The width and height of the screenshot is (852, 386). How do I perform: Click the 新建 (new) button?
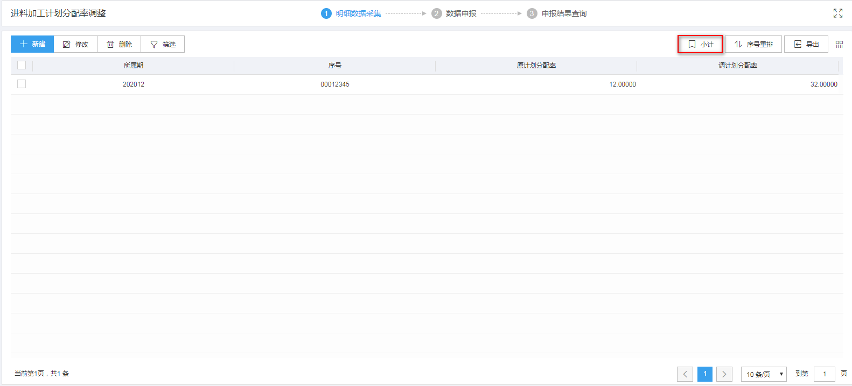(32, 44)
